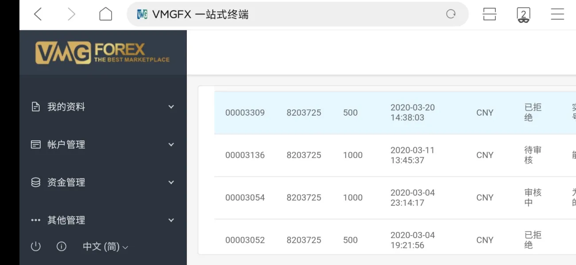Expand the 帐户管理 chevron
The width and height of the screenshot is (576, 265).
coord(171,144)
